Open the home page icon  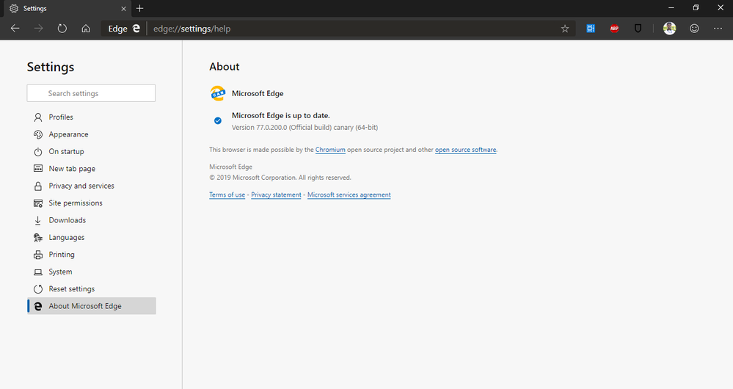pyautogui.click(x=86, y=29)
